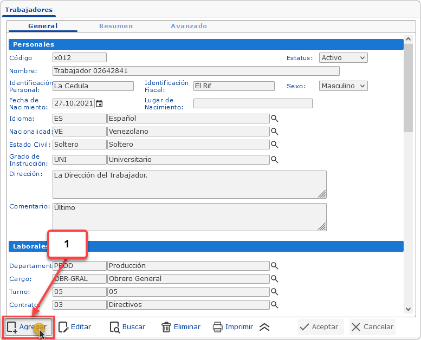Click the Turno search icon

click(x=275, y=292)
